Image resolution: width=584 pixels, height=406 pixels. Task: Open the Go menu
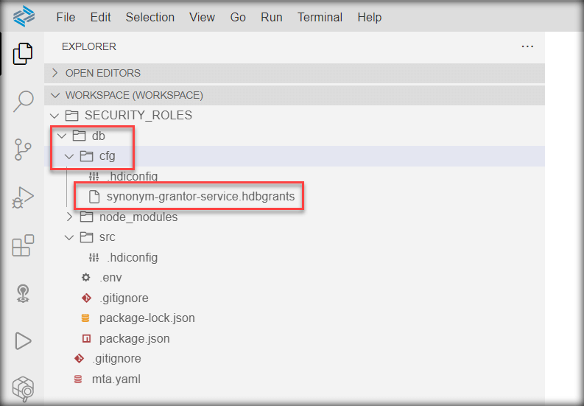pos(238,17)
